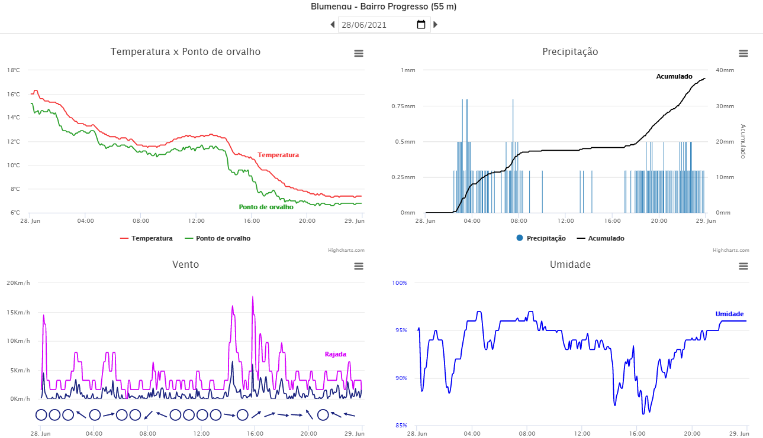This screenshot has width=763, height=438.
Task: Click the green Ponto de orvalho chart label
Action: tap(266, 207)
